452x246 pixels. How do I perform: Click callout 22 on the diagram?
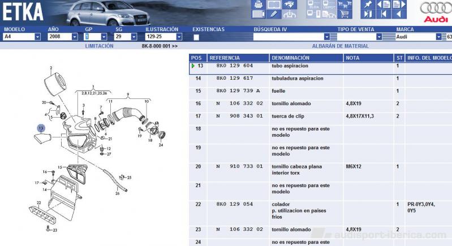tap(38, 203)
